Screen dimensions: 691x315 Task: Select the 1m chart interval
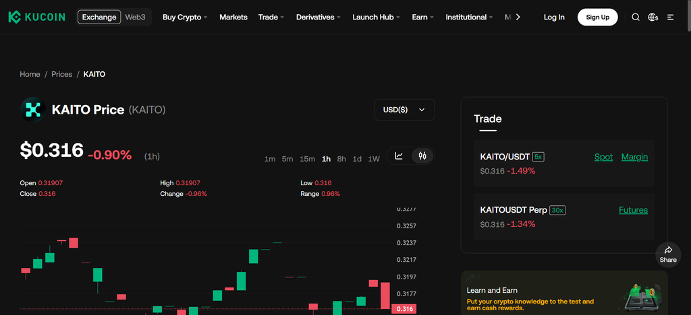pyautogui.click(x=270, y=159)
